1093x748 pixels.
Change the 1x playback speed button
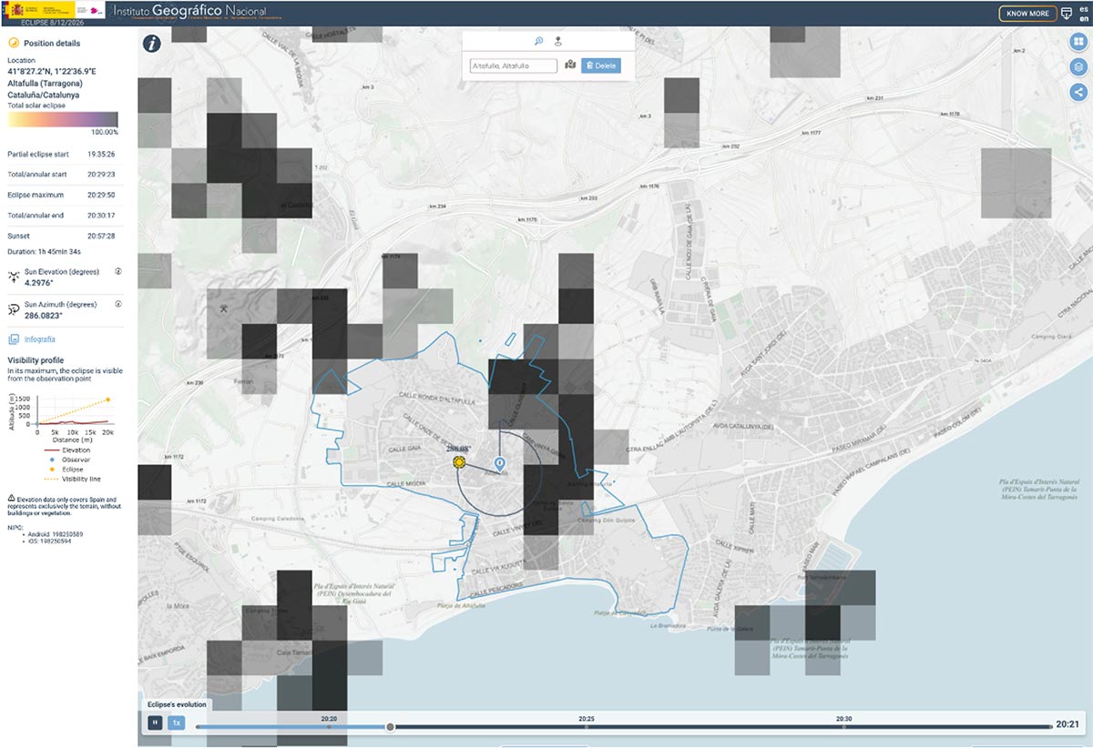[177, 723]
